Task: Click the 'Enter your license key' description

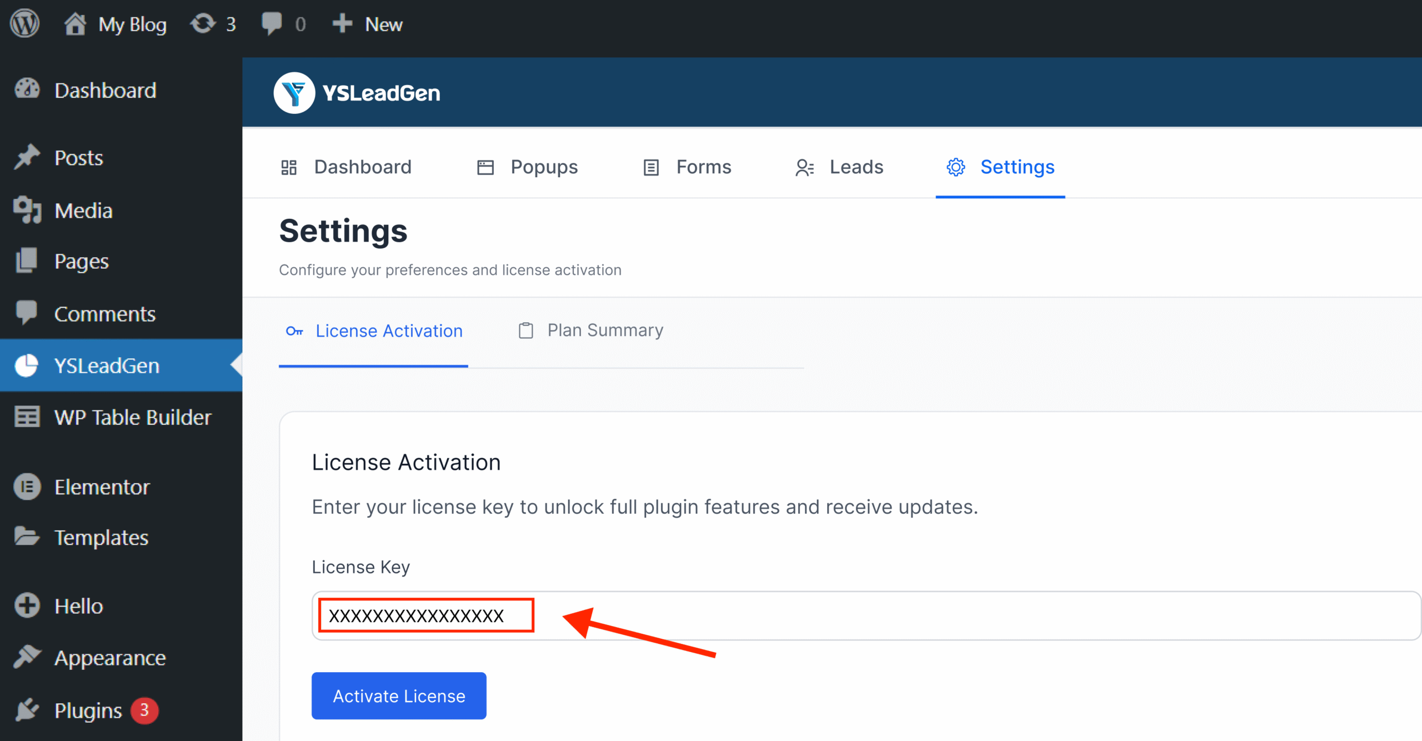Action: coord(645,507)
